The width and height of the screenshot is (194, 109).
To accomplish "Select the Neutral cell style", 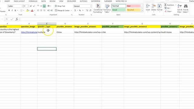I will click(x=134, y=10).
